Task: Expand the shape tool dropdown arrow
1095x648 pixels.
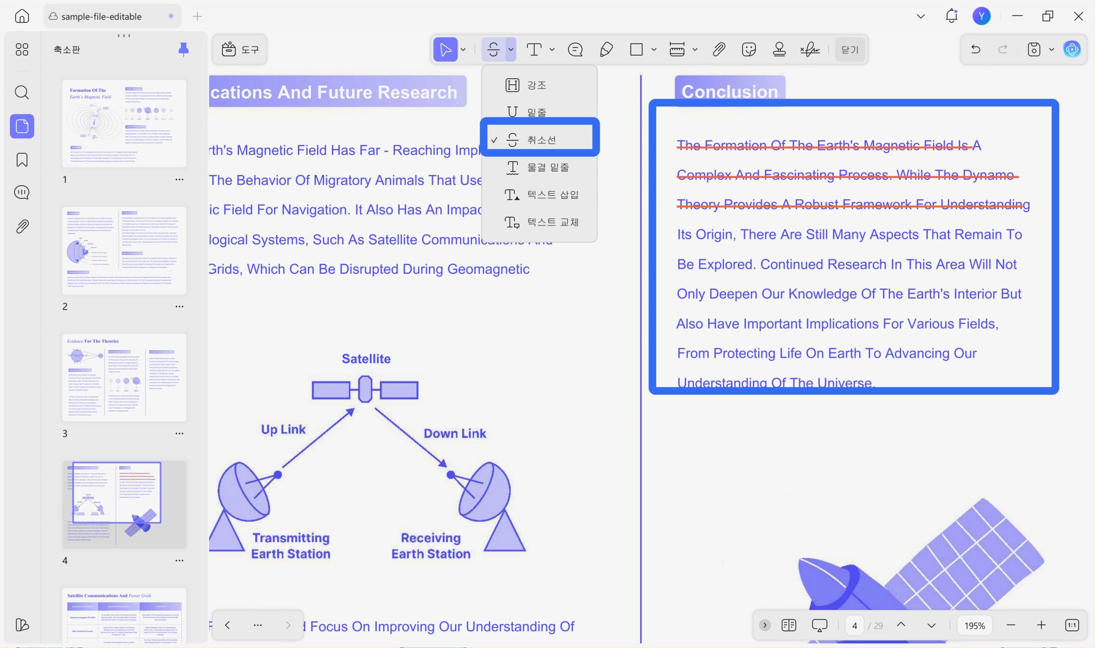Action: [654, 49]
